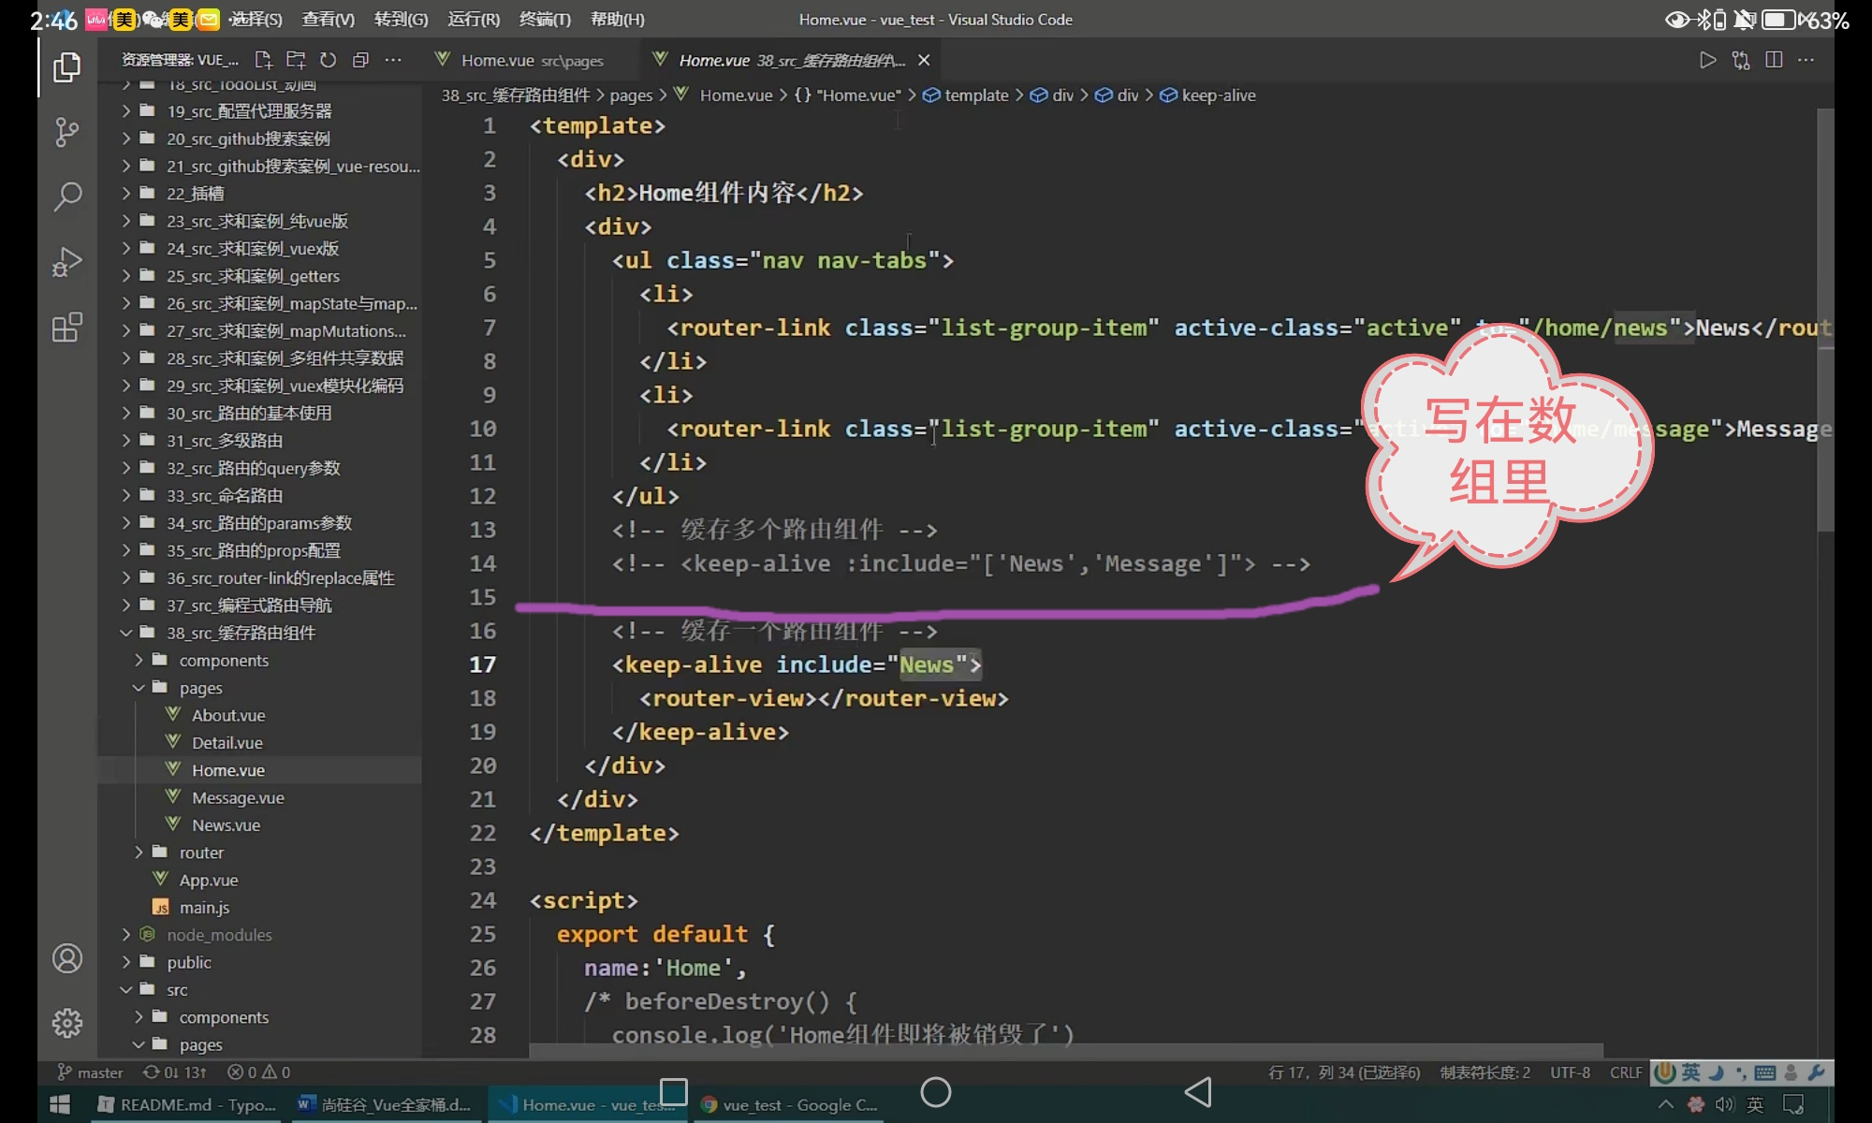The image size is (1872, 1123).
Task: Open the Search view in activity bar
Action: [x=66, y=197]
